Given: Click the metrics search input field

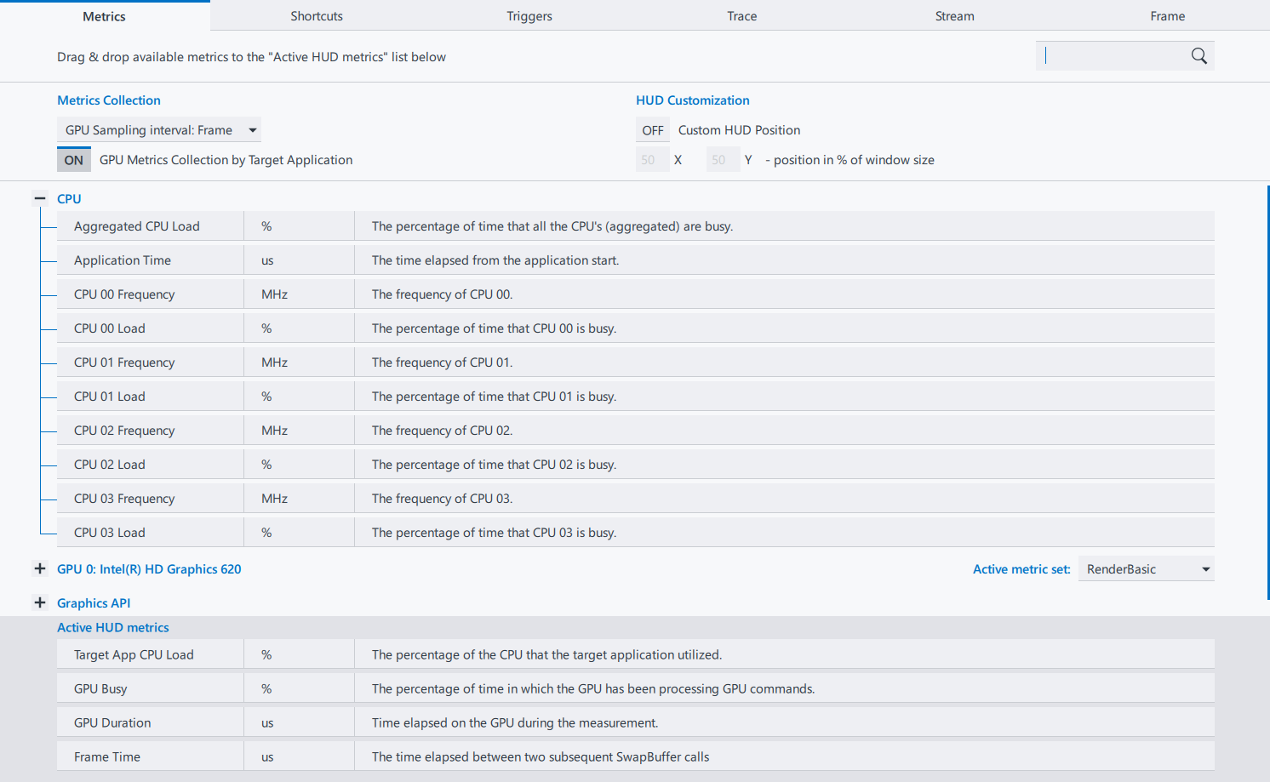Looking at the screenshot, I should (x=1113, y=56).
